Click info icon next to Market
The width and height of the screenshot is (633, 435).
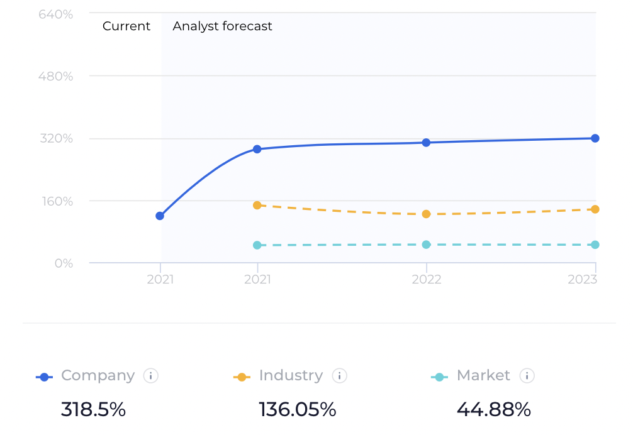527,376
